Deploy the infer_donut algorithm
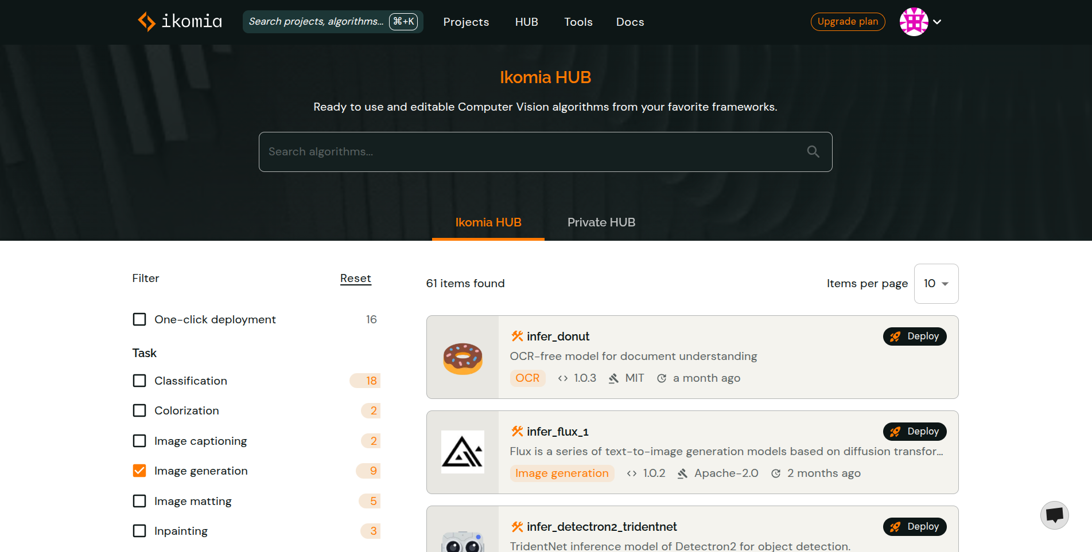1092x552 pixels. 915,336
